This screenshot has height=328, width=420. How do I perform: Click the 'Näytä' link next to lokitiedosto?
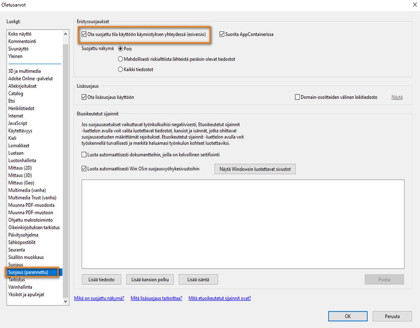point(397,97)
